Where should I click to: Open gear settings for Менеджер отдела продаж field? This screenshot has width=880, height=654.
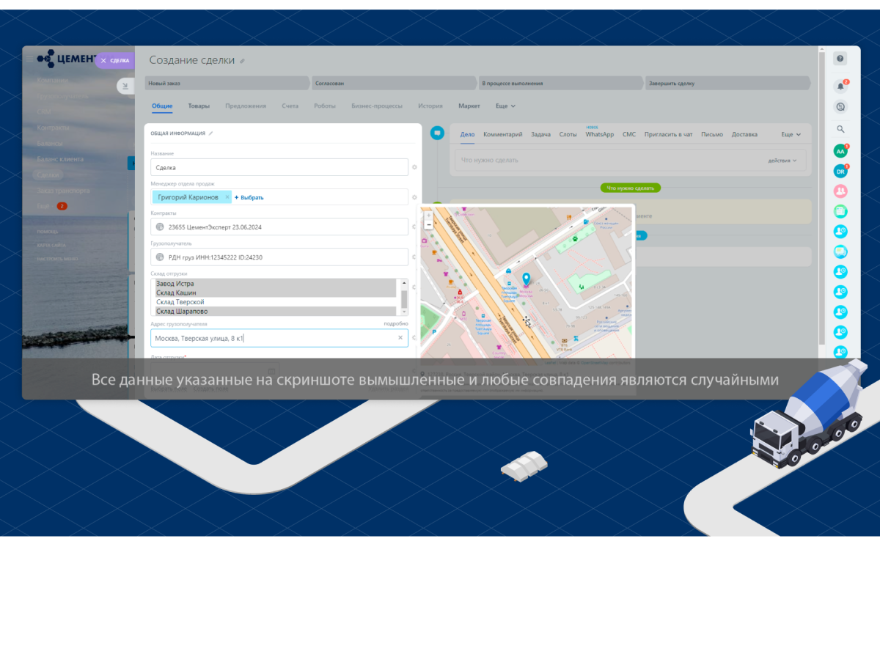414,197
